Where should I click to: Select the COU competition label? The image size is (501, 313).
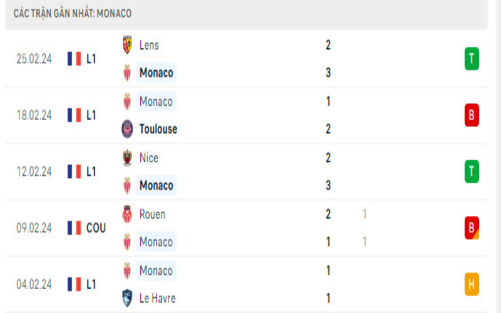tap(96, 228)
